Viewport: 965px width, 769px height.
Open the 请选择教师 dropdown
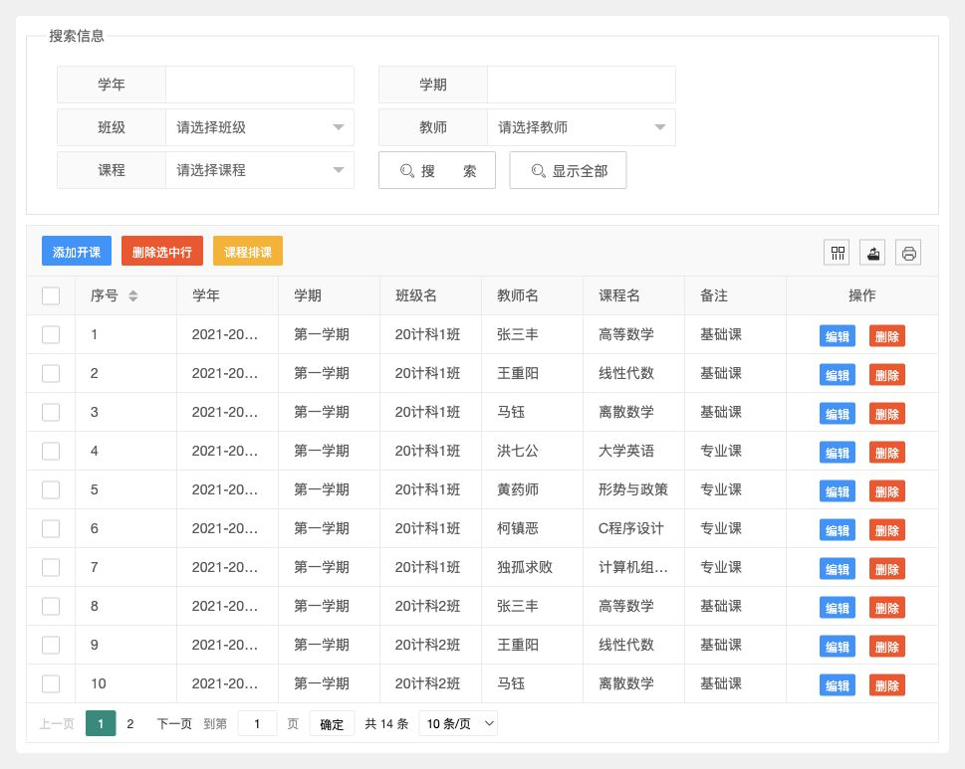pyautogui.click(x=581, y=127)
